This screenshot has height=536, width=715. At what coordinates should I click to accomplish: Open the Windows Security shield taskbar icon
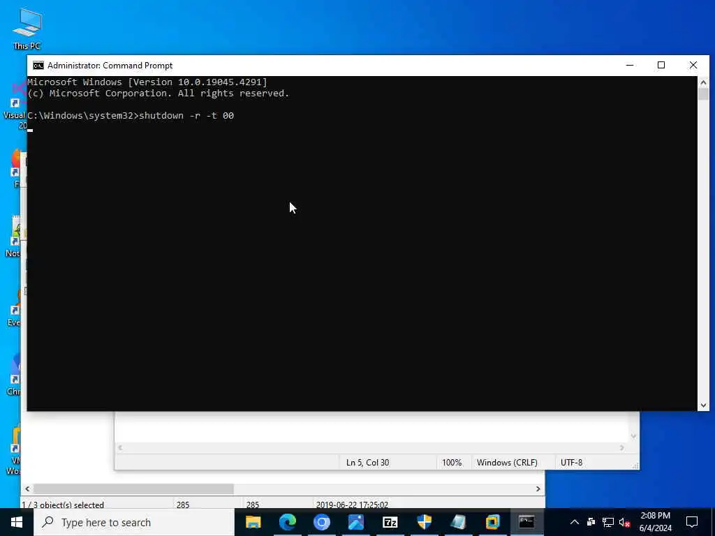pos(424,522)
